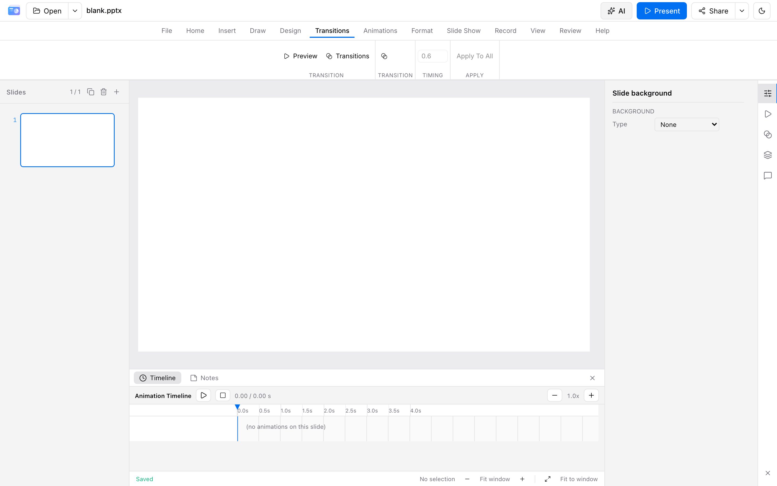Open the Help tab
This screenshot has height=486, width=777.
point(602,31)
